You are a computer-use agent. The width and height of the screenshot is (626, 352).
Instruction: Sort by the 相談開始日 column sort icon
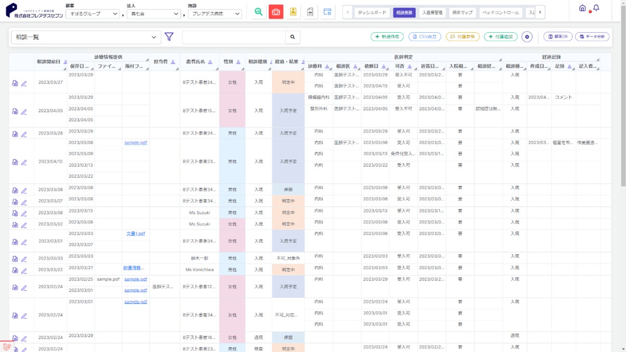pyautogui.click(x=64, y=62)
